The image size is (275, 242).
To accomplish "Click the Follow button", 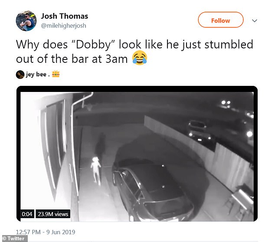I will 221,20.
